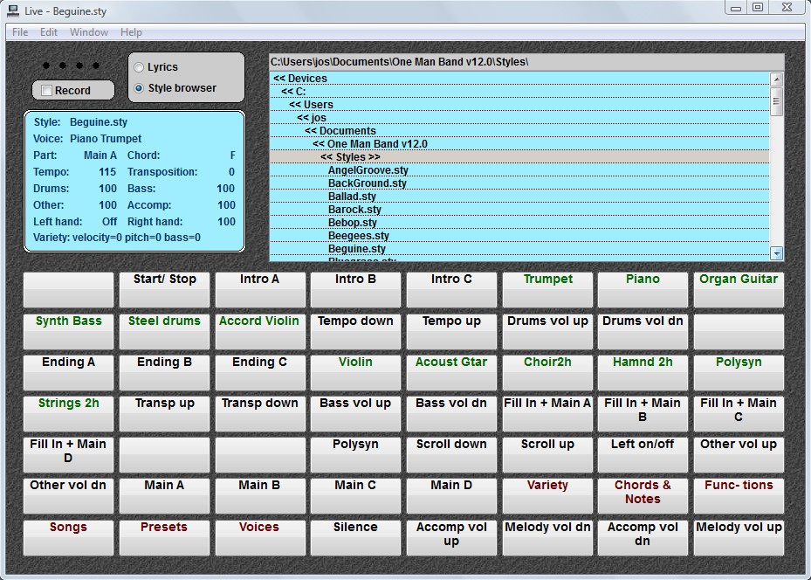Trigger Intro A

259,289
